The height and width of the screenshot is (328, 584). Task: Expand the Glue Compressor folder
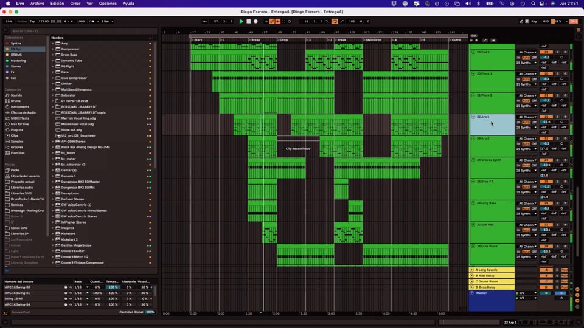tap(53, 78)
